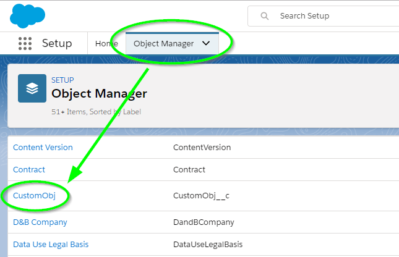Open the App Launcher dots grid
399x257 pixels.
coord(25,43)
